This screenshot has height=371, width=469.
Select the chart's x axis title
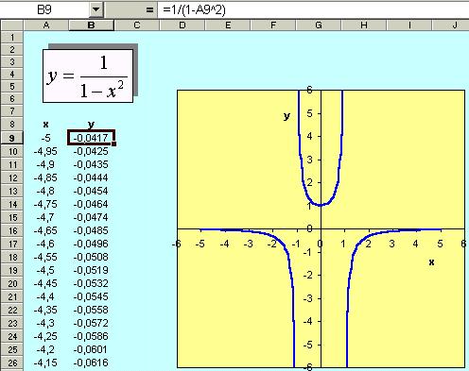[431, 262]
